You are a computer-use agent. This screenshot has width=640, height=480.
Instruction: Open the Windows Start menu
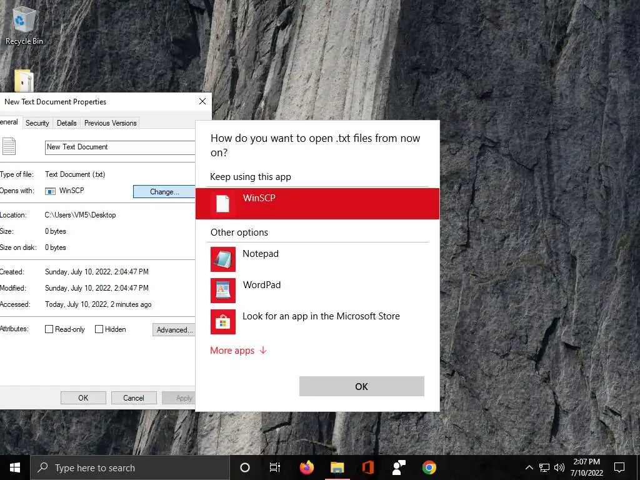[x=15, y=467]
